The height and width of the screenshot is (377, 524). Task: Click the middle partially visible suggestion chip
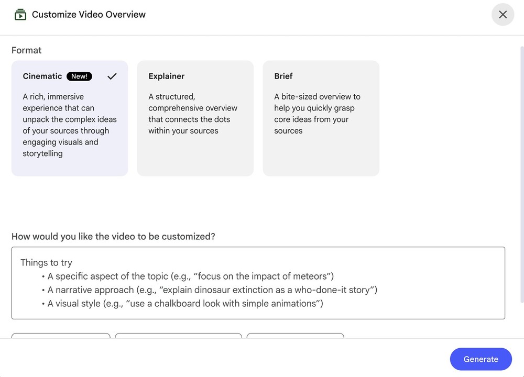[x=178, y=336]
